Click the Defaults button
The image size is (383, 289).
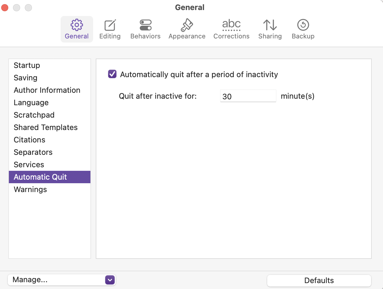[319, 280]
